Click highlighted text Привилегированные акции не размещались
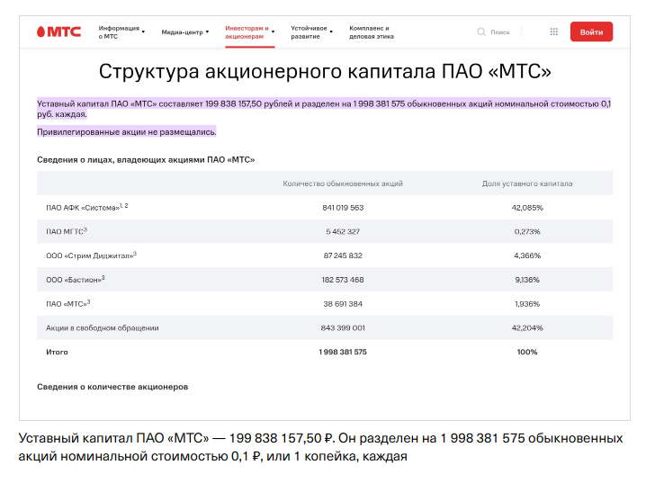This screenshot has width=655, height=492. click(x=127, y=132)
